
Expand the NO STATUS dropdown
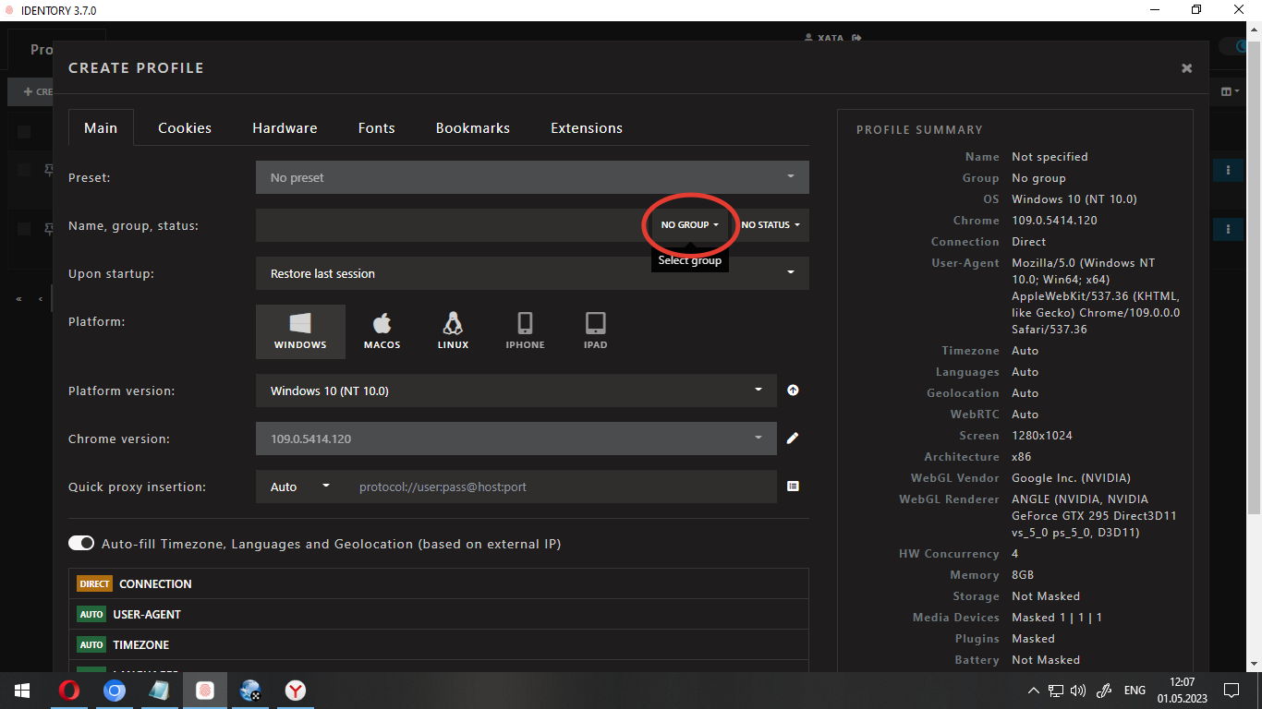click(770, 225)
